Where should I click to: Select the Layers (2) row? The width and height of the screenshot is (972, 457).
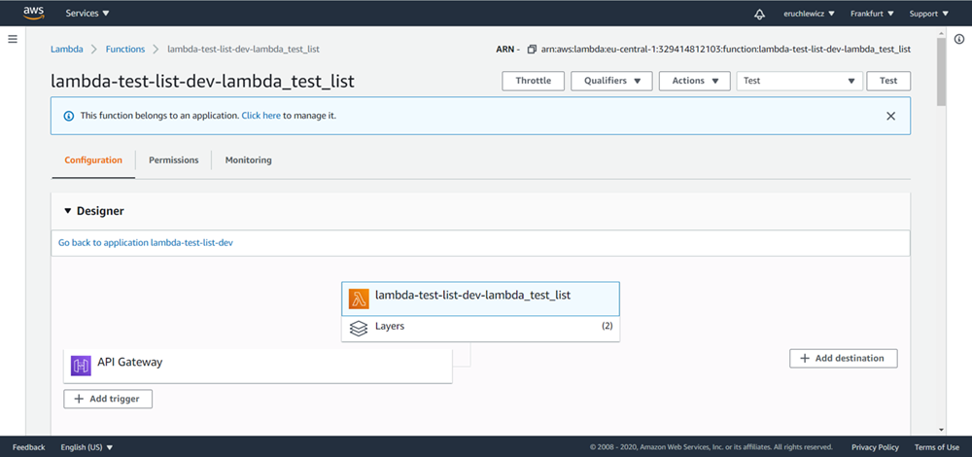[480, 328]
